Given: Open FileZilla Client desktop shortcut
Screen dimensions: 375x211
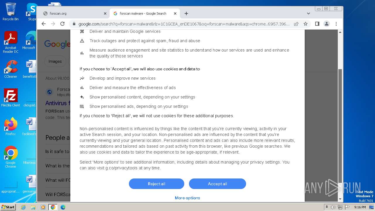Looking at the screenshot, I should 11,98.
